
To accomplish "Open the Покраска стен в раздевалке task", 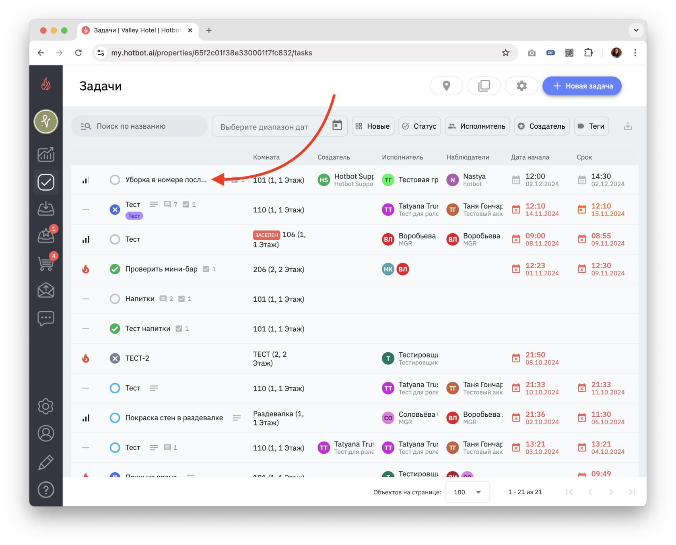I will (174, 418).
